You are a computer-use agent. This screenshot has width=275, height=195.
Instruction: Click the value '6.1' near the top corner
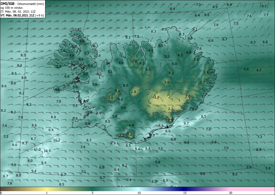pos(264,6)
